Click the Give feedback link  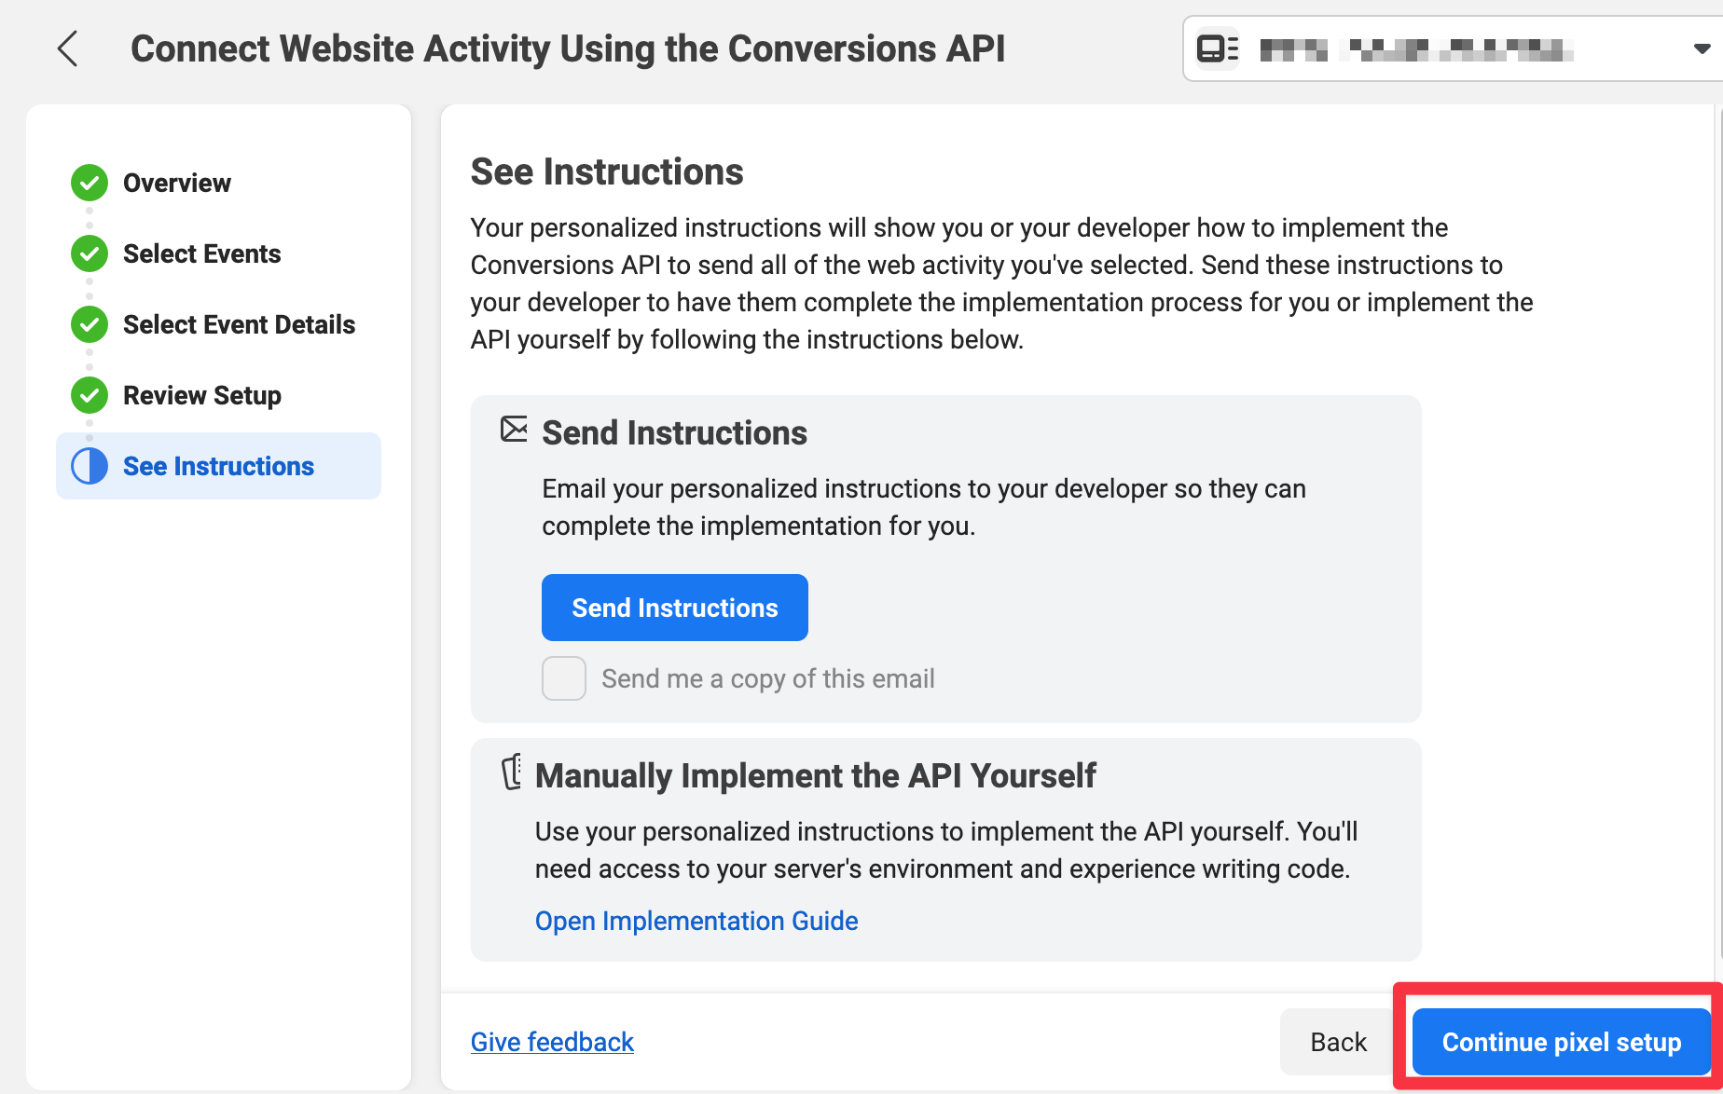(x=552, y=1042)
